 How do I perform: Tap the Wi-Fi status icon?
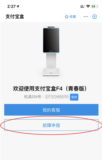(88, 6)
